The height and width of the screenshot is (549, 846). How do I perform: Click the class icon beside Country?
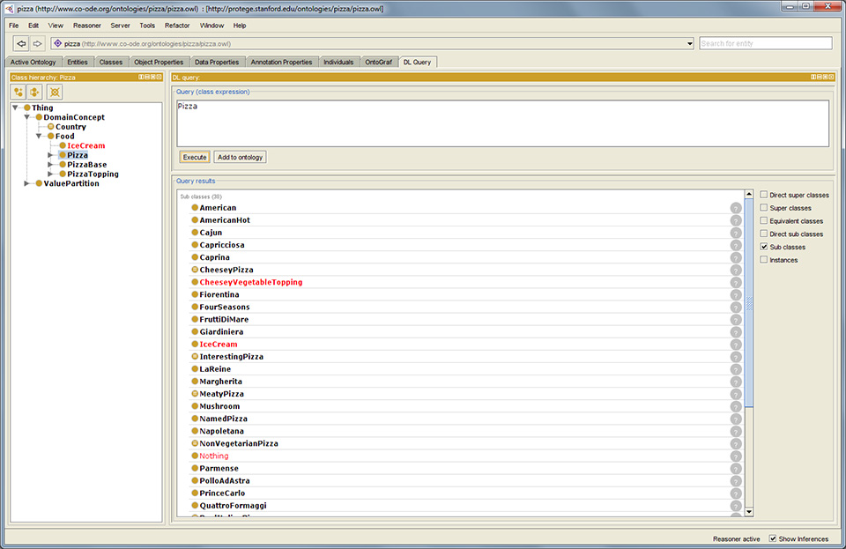[x=51, y=127]
